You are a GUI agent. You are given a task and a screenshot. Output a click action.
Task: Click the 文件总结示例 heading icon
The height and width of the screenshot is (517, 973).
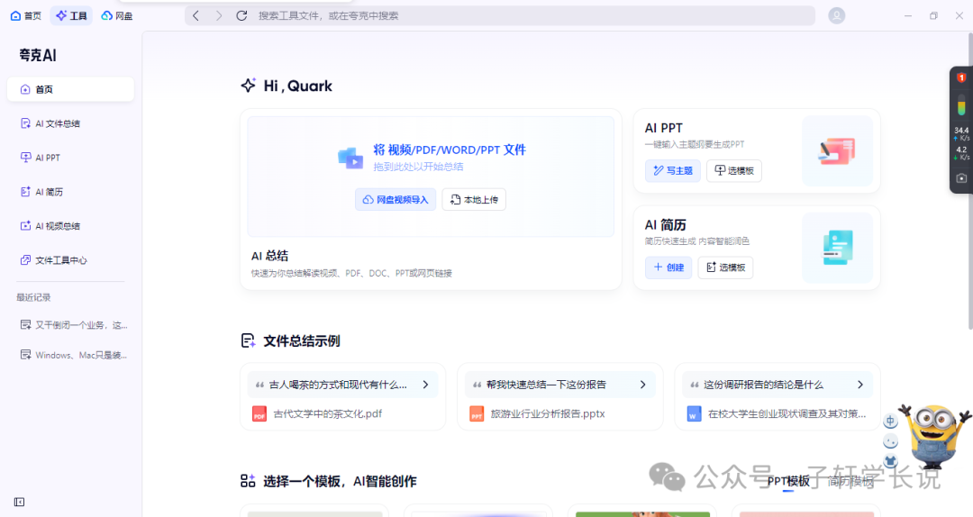(249, 340)
